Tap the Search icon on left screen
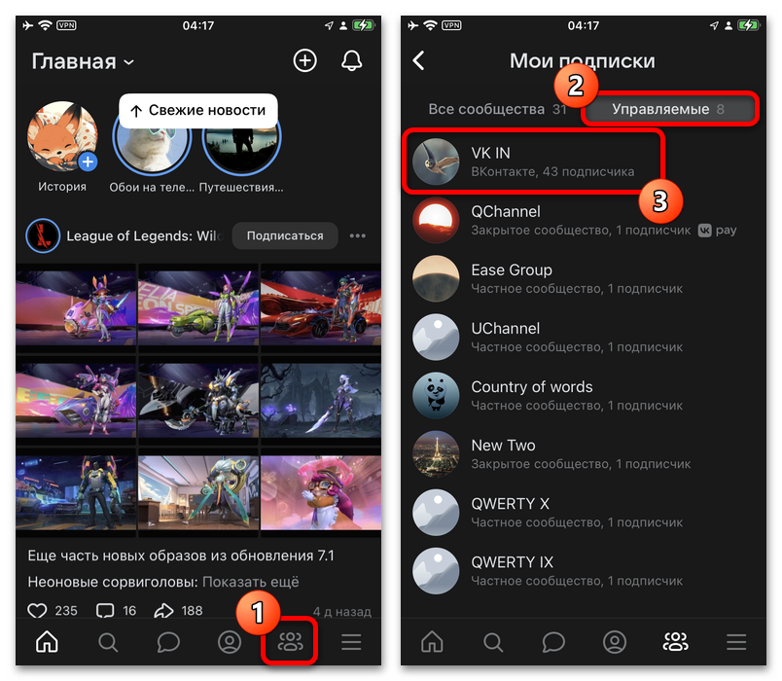Screen dimensions: 782x681 pos(108,642)
